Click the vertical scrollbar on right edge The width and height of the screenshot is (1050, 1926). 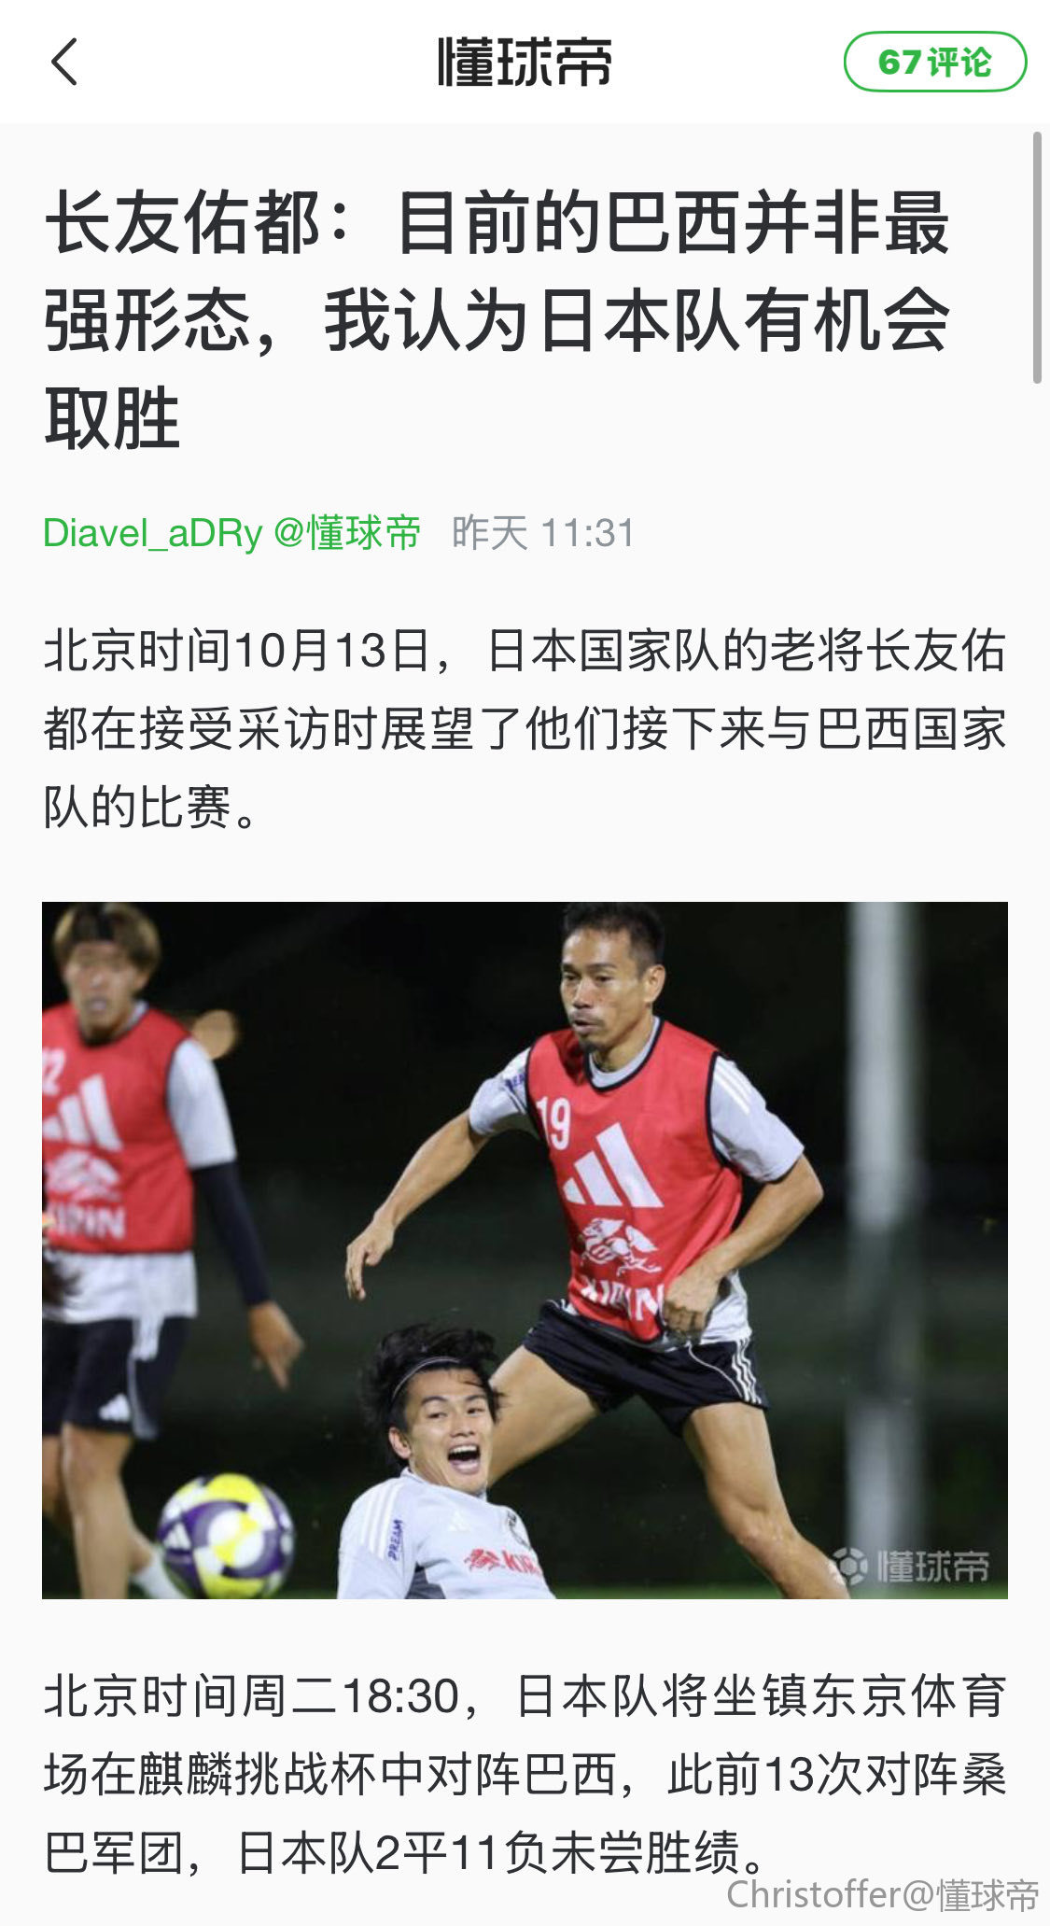(1037, 258)
